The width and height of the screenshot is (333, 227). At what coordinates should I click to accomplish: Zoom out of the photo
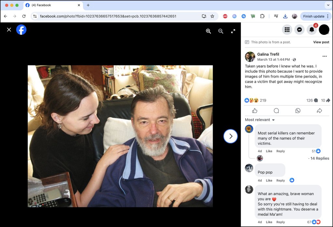tap(220, 31)
